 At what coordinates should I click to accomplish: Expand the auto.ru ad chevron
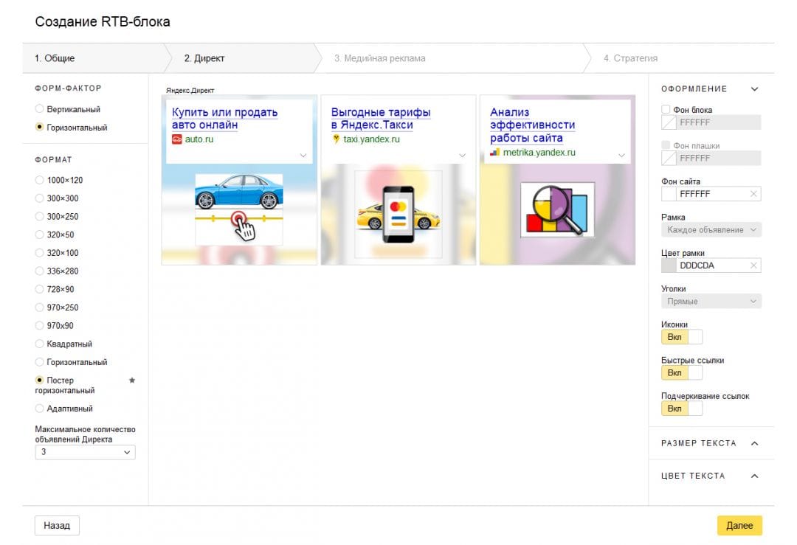[303, 156]
